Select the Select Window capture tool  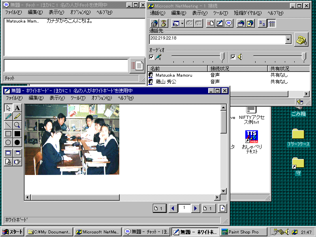point(8,153)
